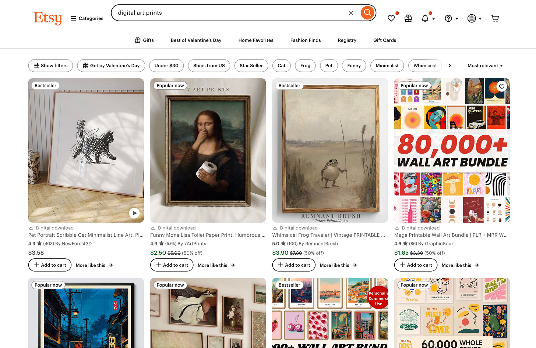Open the Registry nav link
This screenshot has width=536, height=348.
click(347, 40)
